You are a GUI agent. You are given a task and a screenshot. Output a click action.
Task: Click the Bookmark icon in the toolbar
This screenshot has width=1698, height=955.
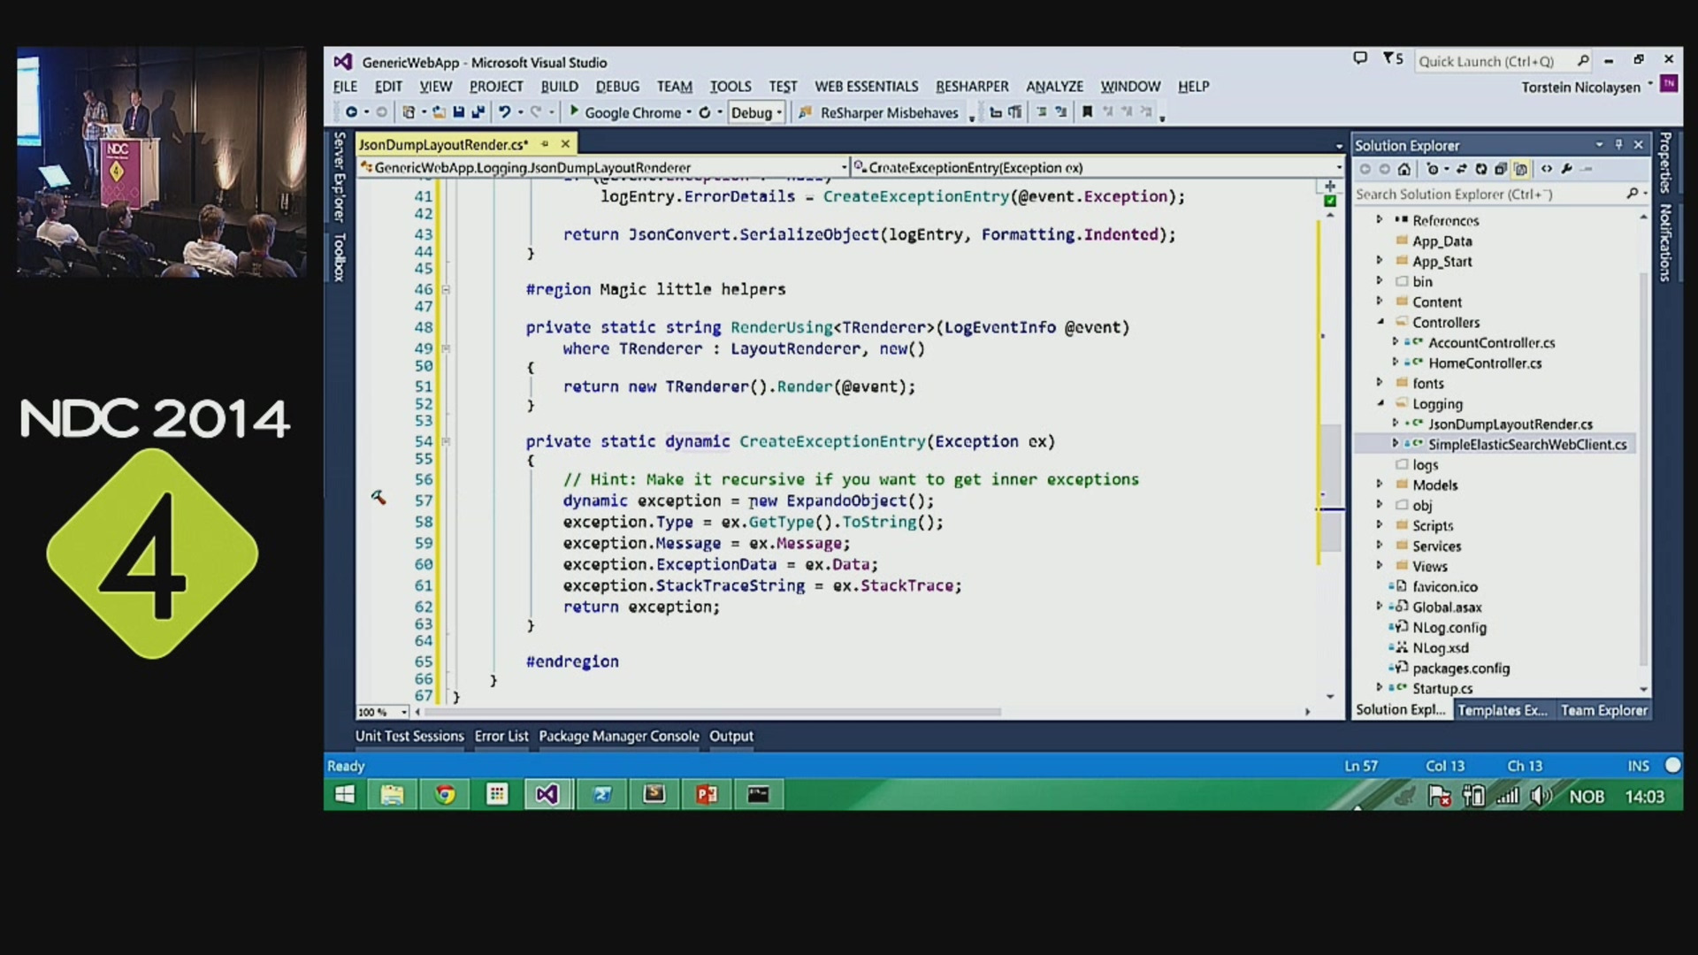pos(1087,112)
